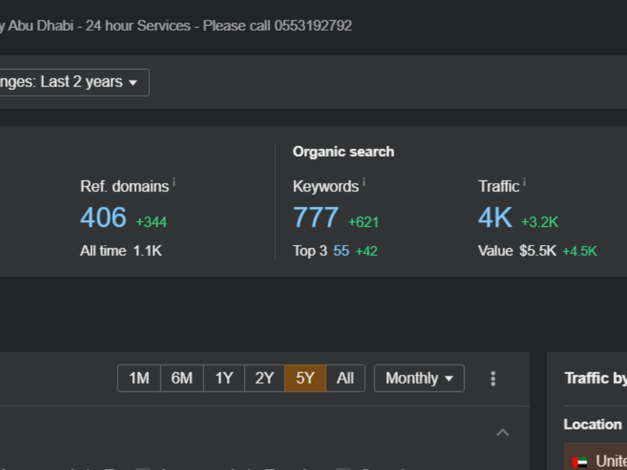
Task: Click the Location column header
Action: coord(593,424)
